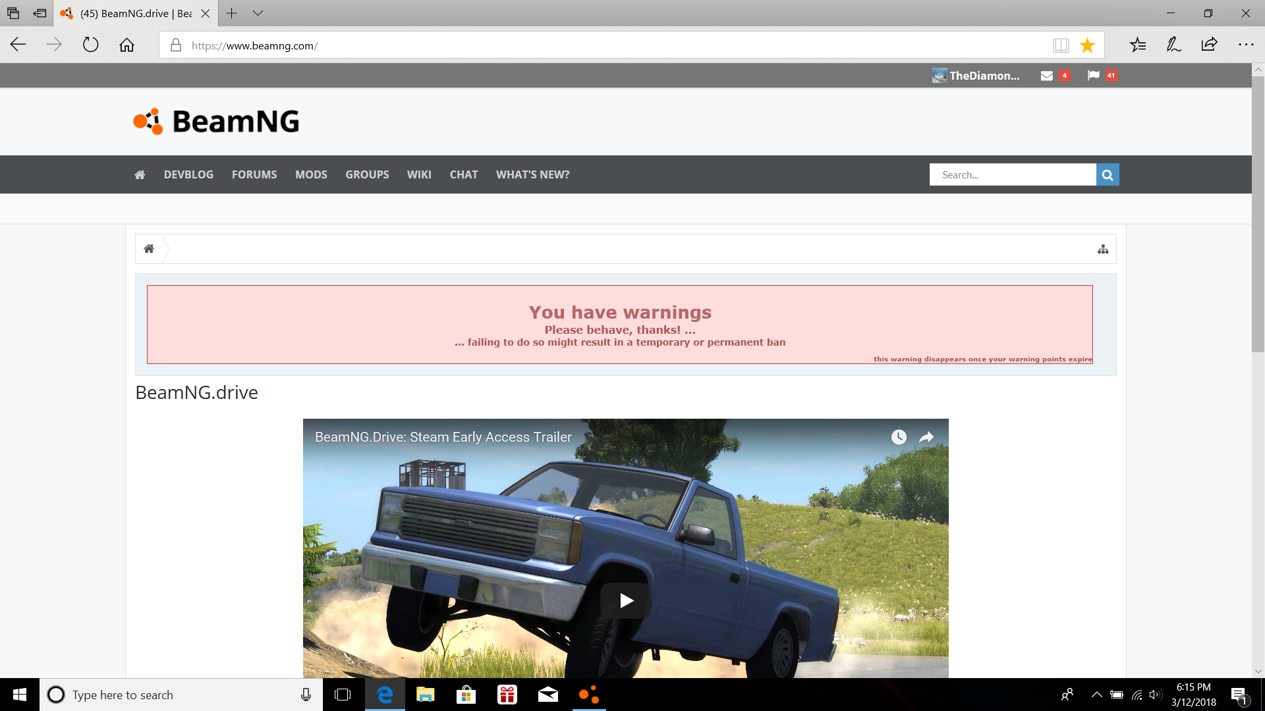1265x711 pixels.
Task: Click the TheDiamon... username link
Action: (984, 76)
